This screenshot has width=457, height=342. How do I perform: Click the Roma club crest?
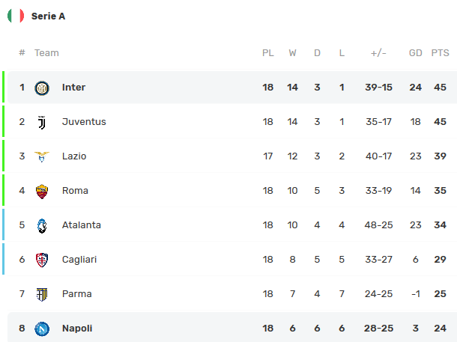coord(42,192)
